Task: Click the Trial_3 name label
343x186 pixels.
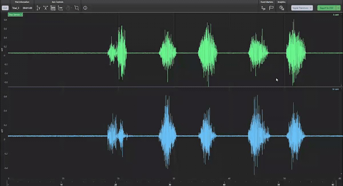Action: 16,8
